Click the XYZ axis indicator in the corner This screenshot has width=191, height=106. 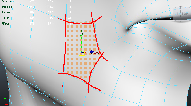click(6, 101)
